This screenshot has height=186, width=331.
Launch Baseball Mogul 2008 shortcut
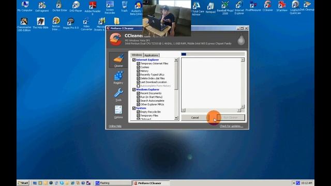tap(225, 8)
